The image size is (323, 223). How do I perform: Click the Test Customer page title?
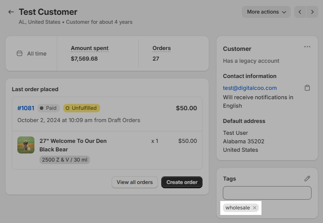click(x=48, y=12)
